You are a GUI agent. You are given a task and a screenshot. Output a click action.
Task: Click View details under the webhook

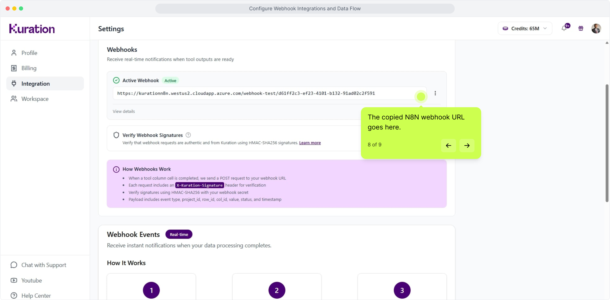tap(124, 111)
